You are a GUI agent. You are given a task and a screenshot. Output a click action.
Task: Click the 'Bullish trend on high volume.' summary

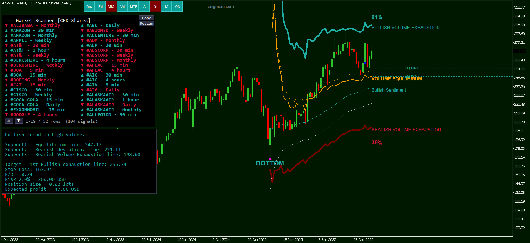point(45,135)
